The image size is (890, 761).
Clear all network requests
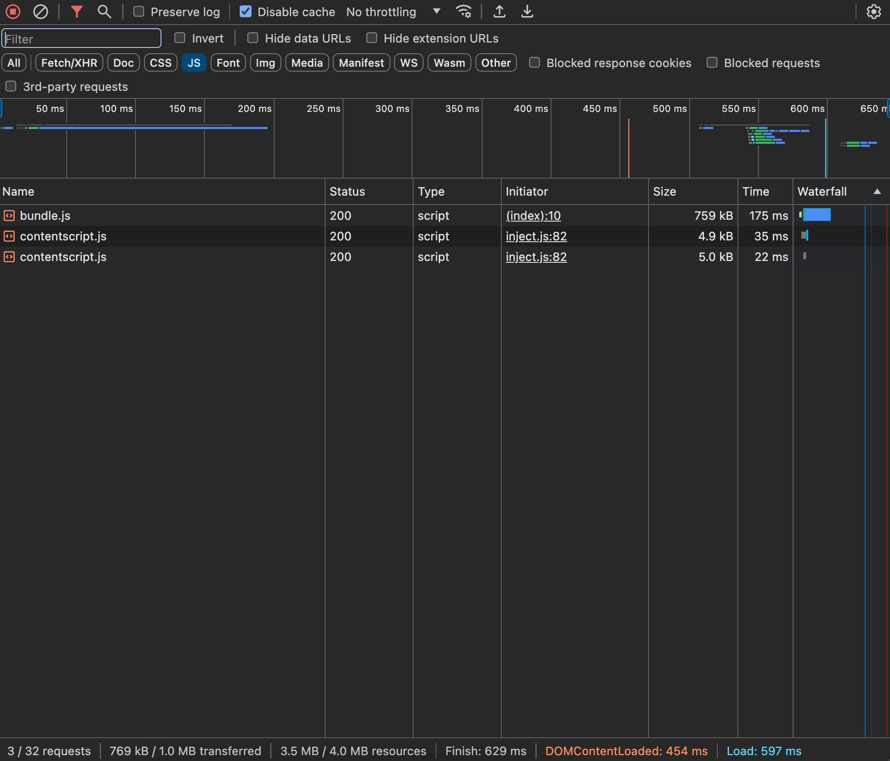[x=41, y=12]
